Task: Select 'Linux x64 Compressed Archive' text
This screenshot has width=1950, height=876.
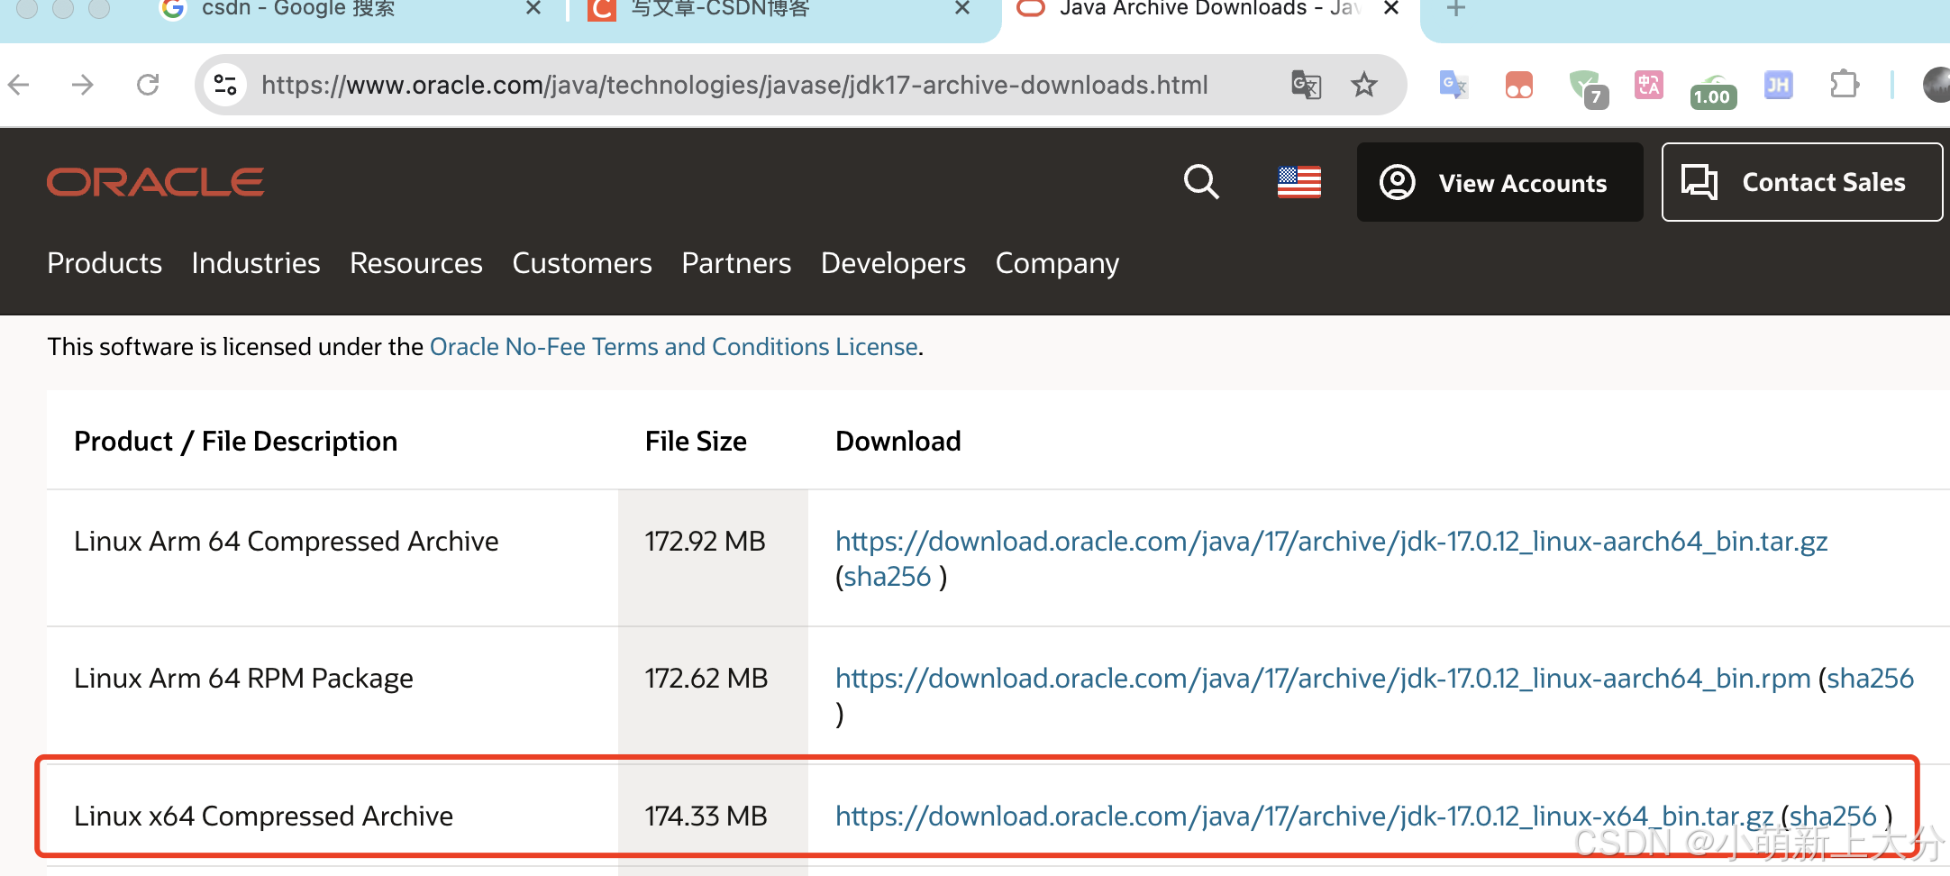Action: click(263, 817)
